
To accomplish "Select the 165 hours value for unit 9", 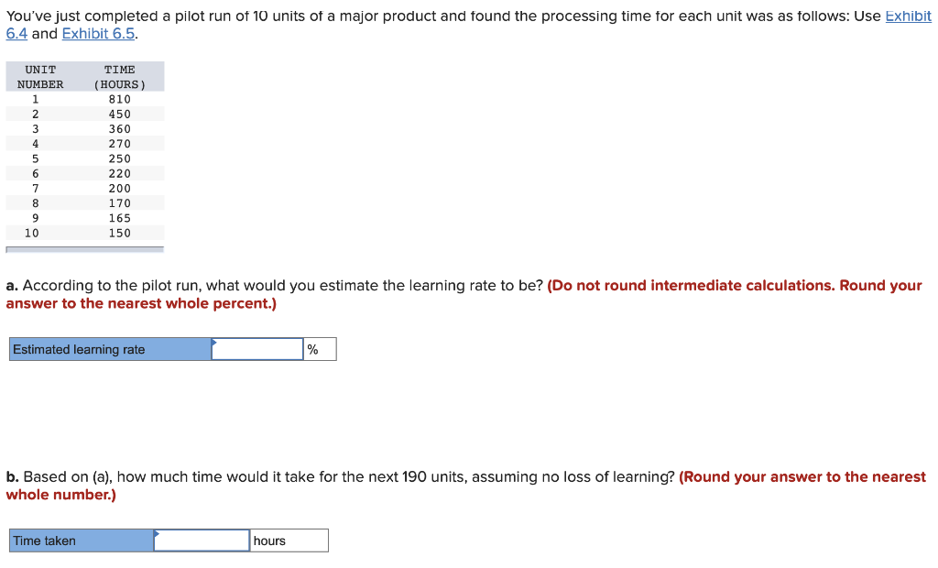I will [x=120, y=218].
